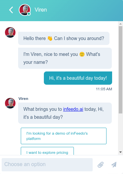Click the waving hand emoji in the greeting
This screenshot has width=123, height=174.
50,38
